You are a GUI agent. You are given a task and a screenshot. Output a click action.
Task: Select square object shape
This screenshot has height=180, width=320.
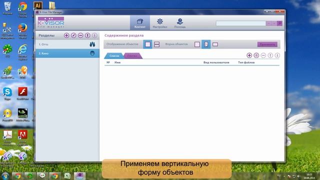(197, 44)
